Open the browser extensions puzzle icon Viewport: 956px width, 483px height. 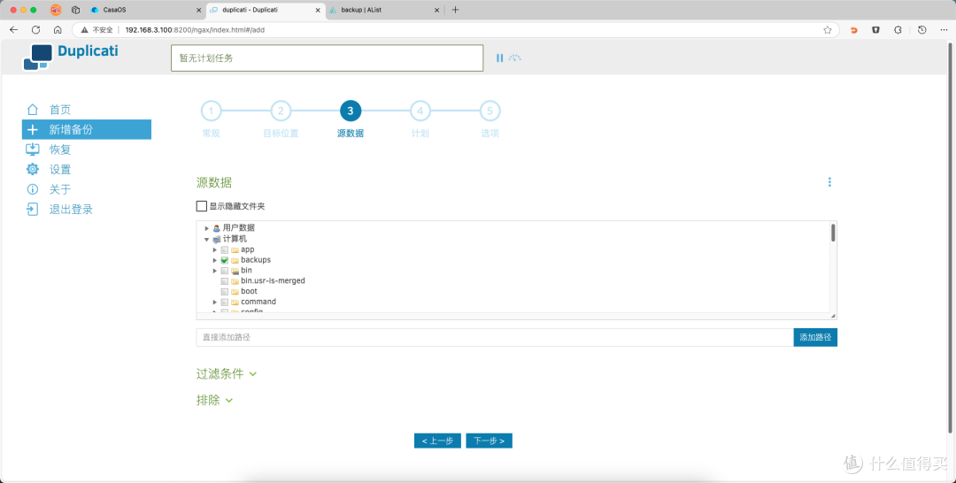(898, 30)
